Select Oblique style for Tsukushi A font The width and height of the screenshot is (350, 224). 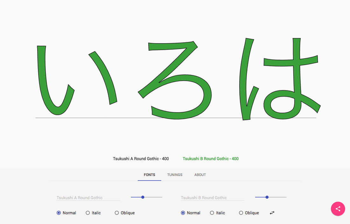(117, 213)
